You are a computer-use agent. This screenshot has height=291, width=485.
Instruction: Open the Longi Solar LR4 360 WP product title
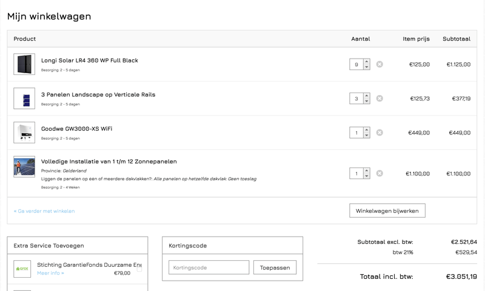(x=90, y=60)
